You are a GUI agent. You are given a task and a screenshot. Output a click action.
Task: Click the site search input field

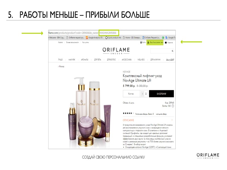(161, 51)
